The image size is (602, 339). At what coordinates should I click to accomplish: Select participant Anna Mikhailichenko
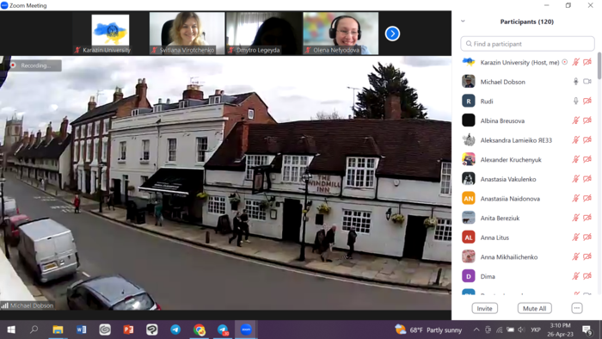point(527,257)
